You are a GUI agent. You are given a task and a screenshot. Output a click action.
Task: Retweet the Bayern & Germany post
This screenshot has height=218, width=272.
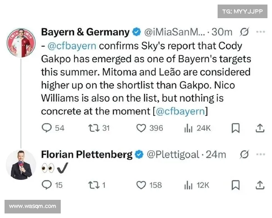pyautogui.click(x=92, y=128)
